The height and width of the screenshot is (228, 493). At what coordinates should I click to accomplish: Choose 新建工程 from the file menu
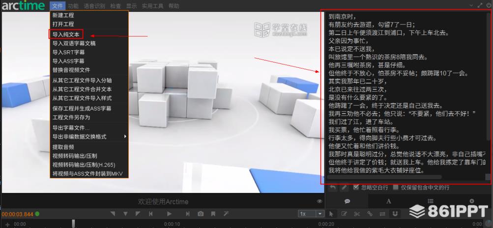(89, 15)
